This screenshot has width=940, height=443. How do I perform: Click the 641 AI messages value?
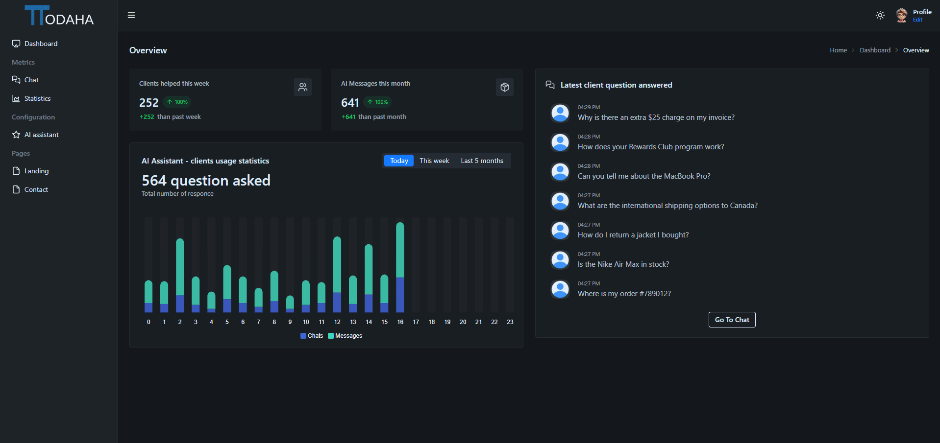pyautogui.click(x=350, y=103)
